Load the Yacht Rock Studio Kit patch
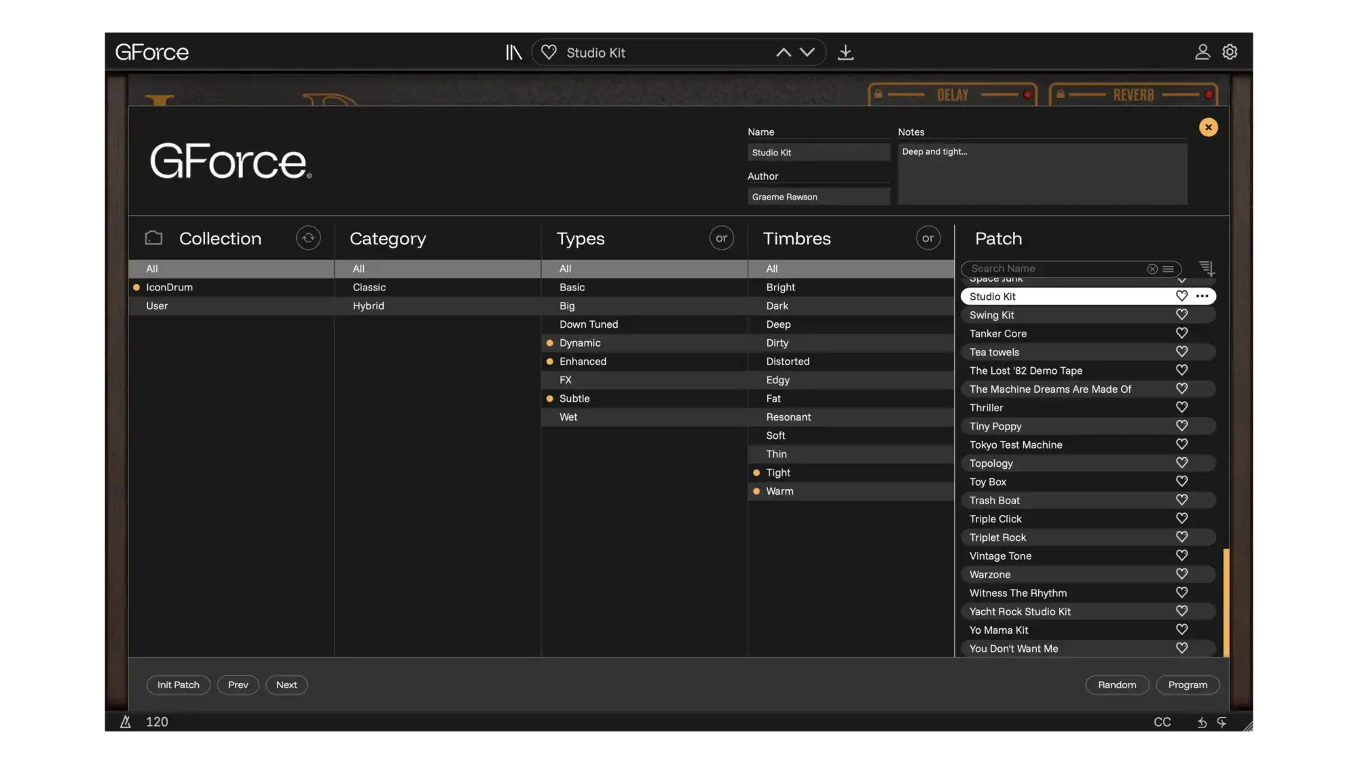 pyautogui.click(x=1088, y=611)
